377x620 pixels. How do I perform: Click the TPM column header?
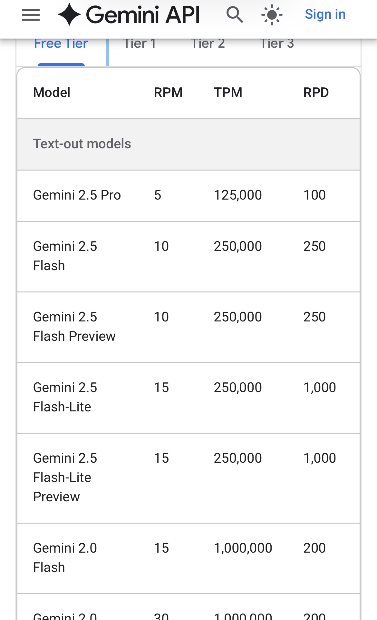228,93
